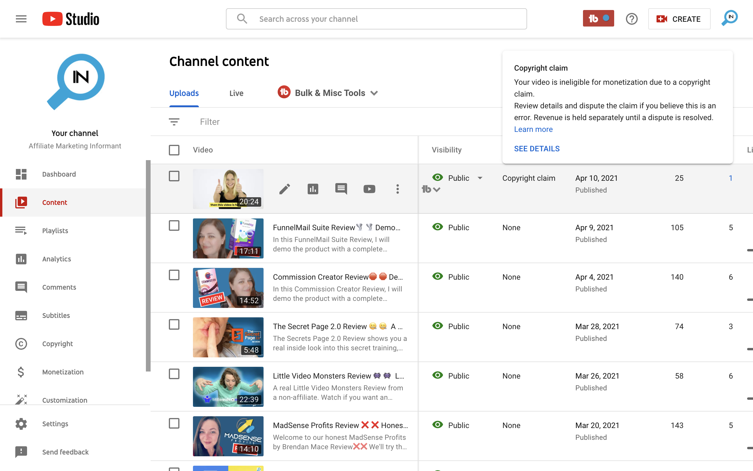Viewport: 753px width, 471px height.
Task: Check The Secret Page 2.0 Review checkbox
Action: tap(174, 325)
